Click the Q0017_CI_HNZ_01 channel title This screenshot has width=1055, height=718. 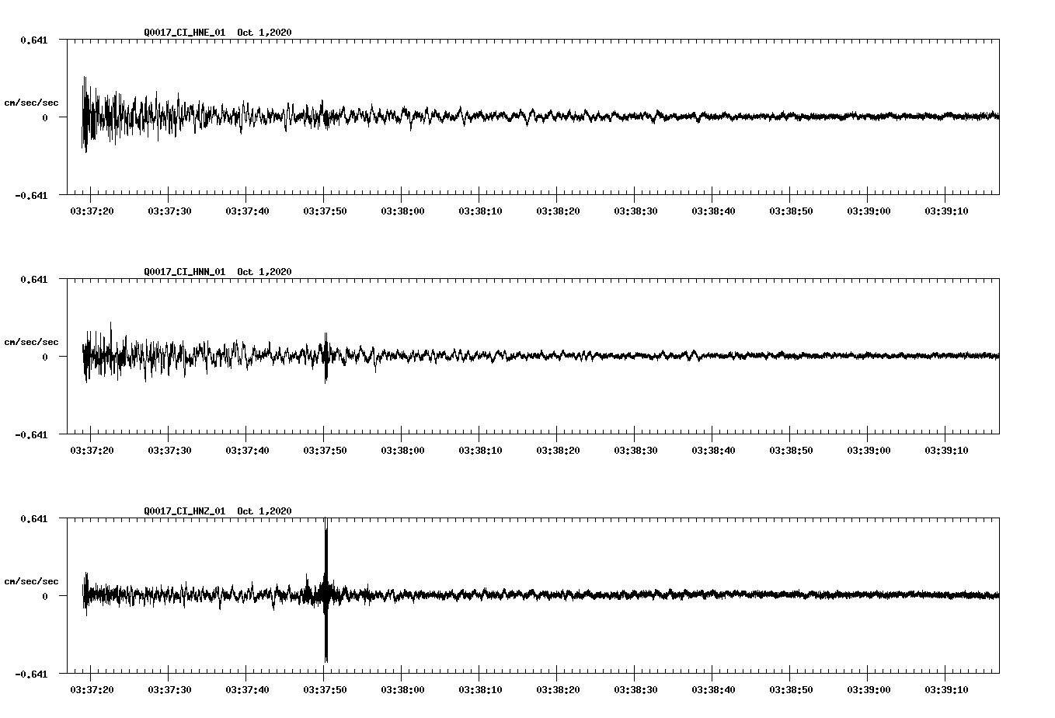click(183, 511)
